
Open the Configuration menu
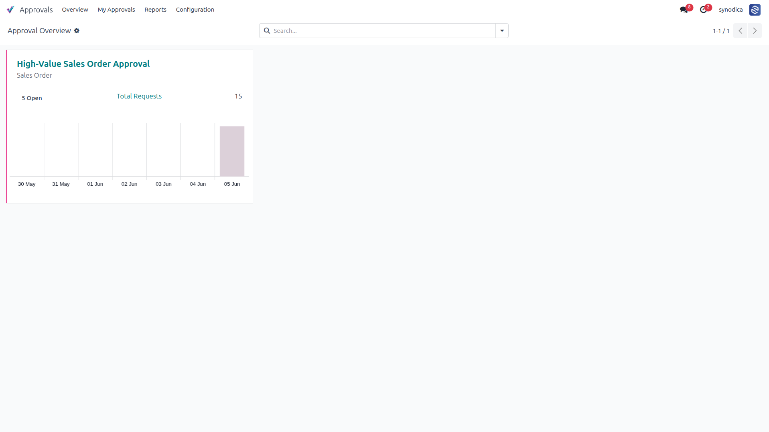click(195, 10)
